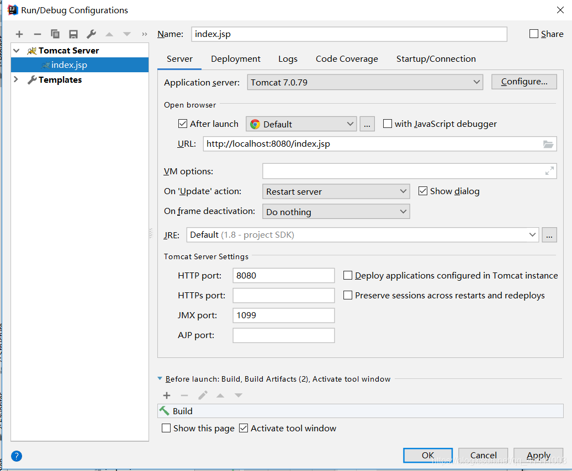
Task: Select index.jsp in configuration tree
Action: (80, 65)
